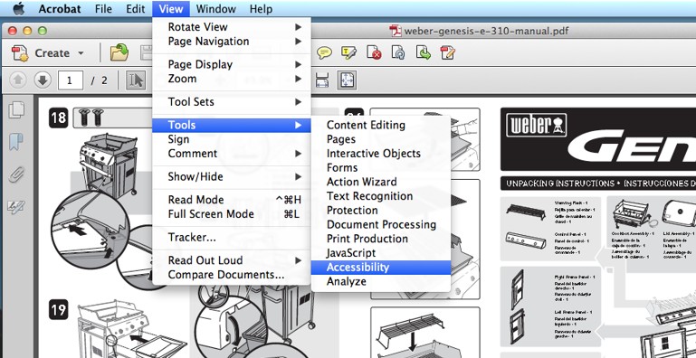This screenshot has width=696, height=358.
Task: Open the Page Thumbnails panel
Action: (17, 110)
